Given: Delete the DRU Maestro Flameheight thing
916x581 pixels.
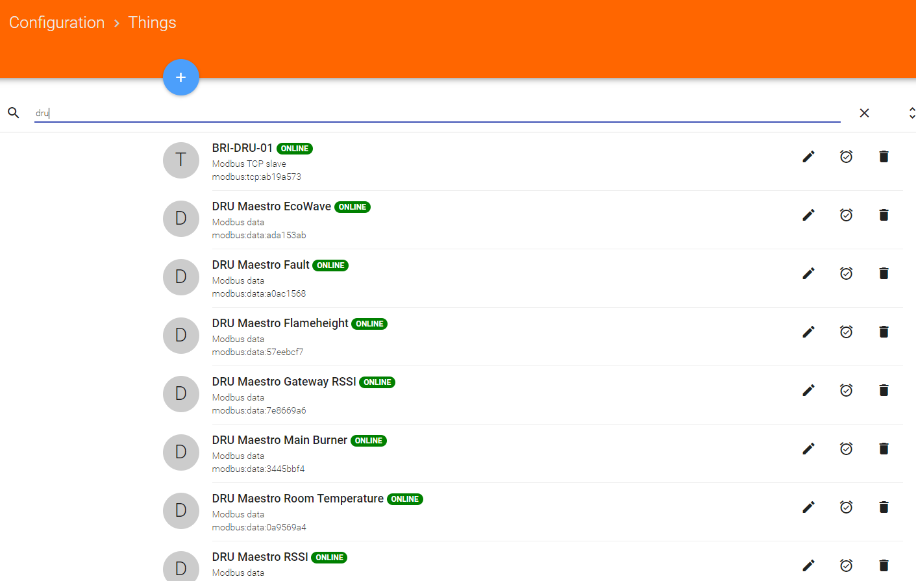Looking at the screenshot, I should click(x=884, y=332).
